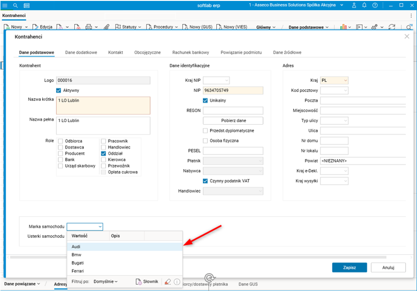The width and height of the screenshot is (417, 291).
Task: Click Nowy to create new contractor
Action: click(13, 27)
